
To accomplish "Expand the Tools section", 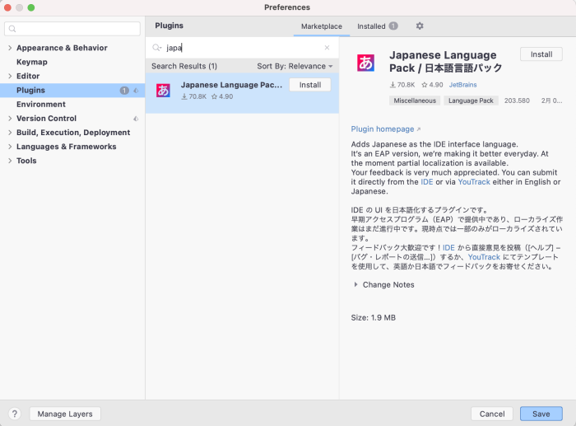I will 10,161.
